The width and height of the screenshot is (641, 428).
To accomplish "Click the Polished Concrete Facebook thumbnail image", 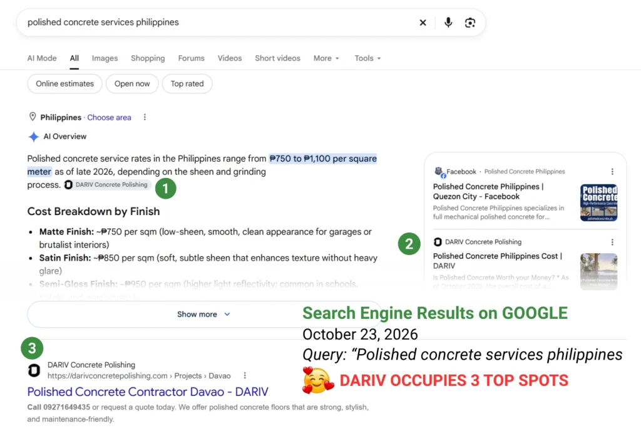I will pyautogui.click(x=598, y=202).
